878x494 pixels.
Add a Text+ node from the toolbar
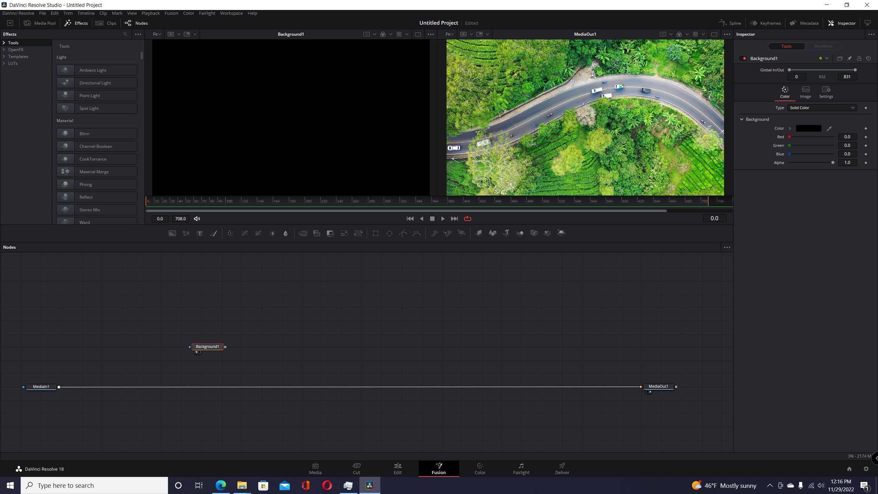pyautogui.click(x=200, y=233)
